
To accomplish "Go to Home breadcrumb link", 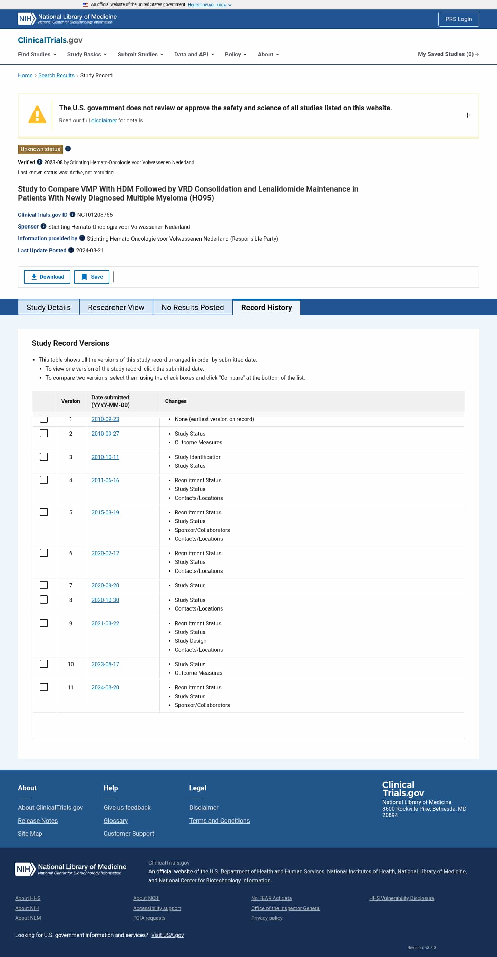I will [25, 75].
